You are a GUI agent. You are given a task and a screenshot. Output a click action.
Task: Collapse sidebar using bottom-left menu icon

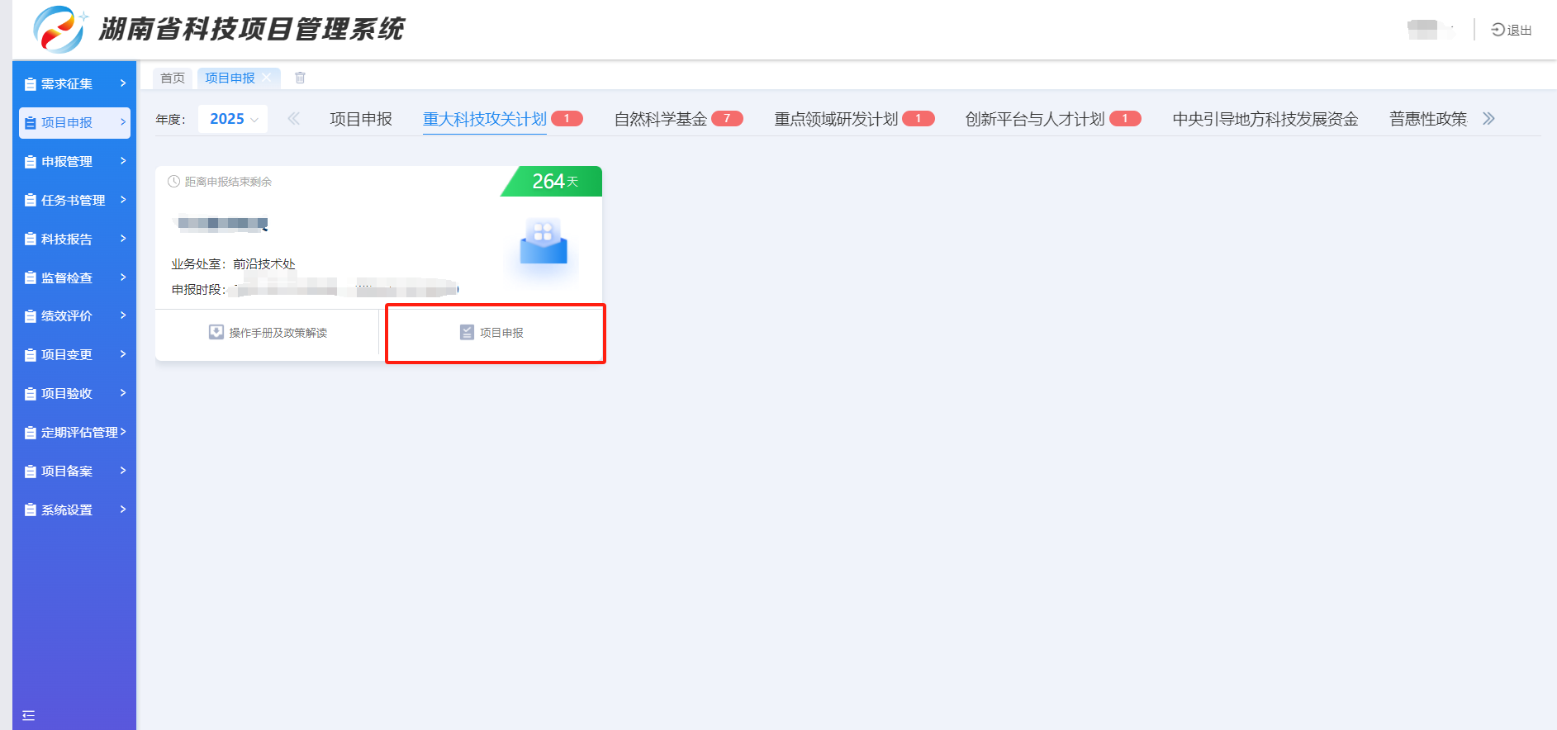[29, 715]
